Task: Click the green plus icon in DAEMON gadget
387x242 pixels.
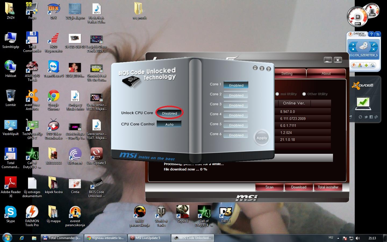Action: (366, 65)
